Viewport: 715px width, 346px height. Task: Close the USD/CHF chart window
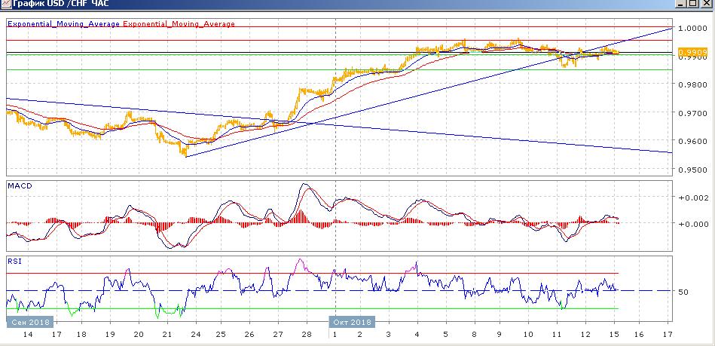coord(707,3)
